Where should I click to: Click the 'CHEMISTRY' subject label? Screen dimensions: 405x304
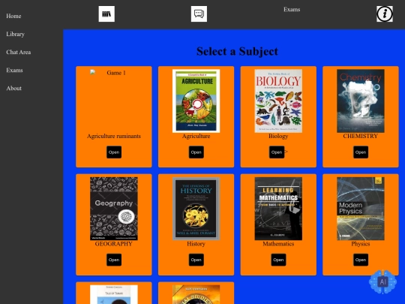click(x=361, y=136)
